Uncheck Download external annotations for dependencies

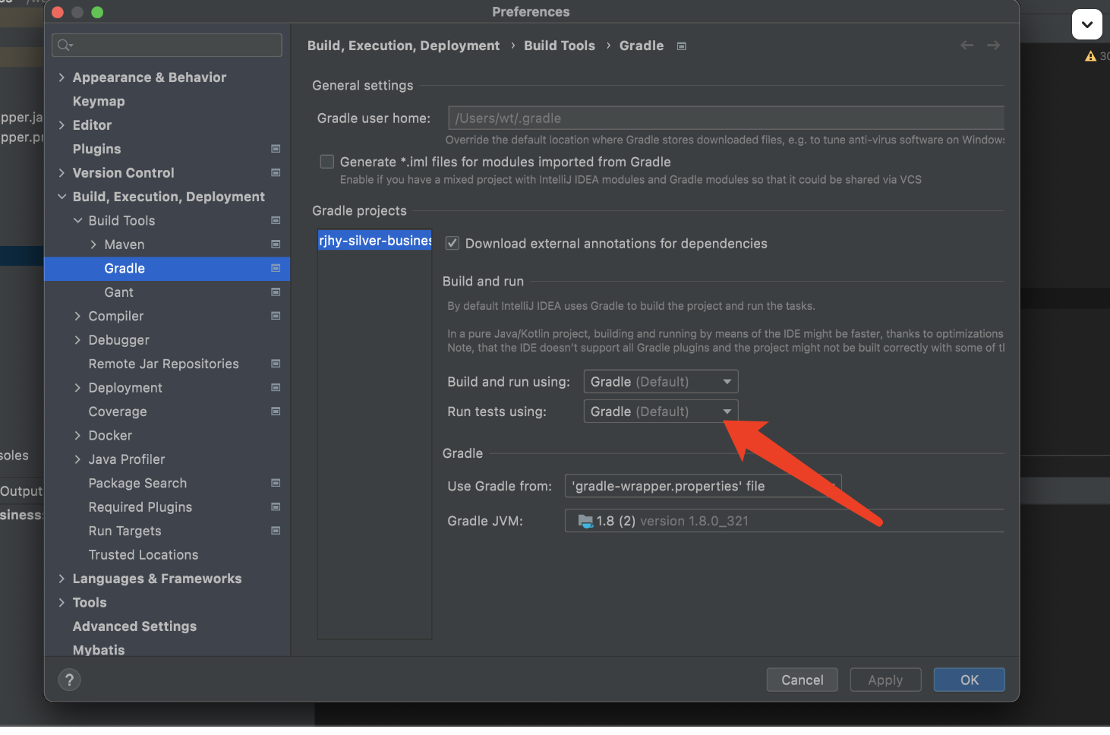click(453, 244)
